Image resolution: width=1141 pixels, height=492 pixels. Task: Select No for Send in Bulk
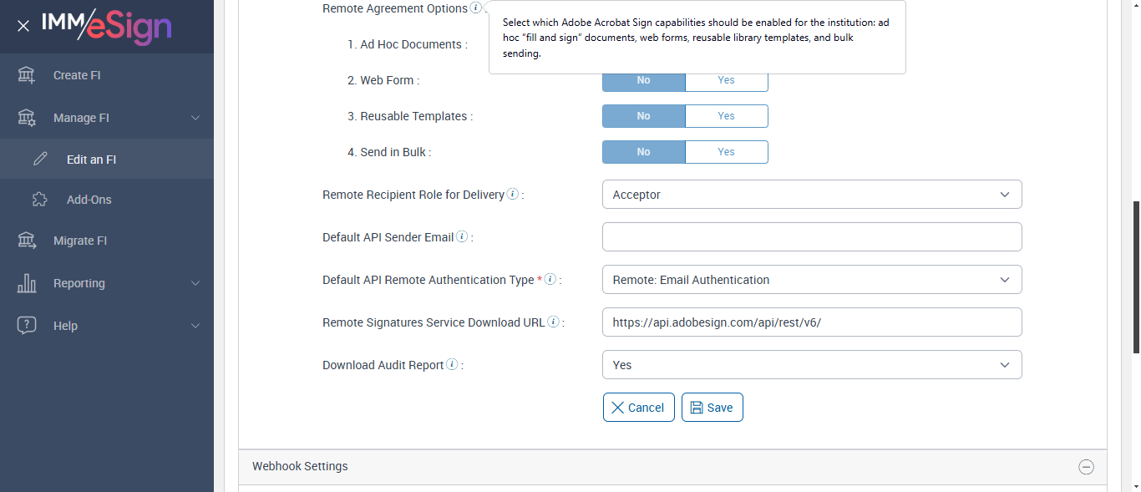click(643, 152)
